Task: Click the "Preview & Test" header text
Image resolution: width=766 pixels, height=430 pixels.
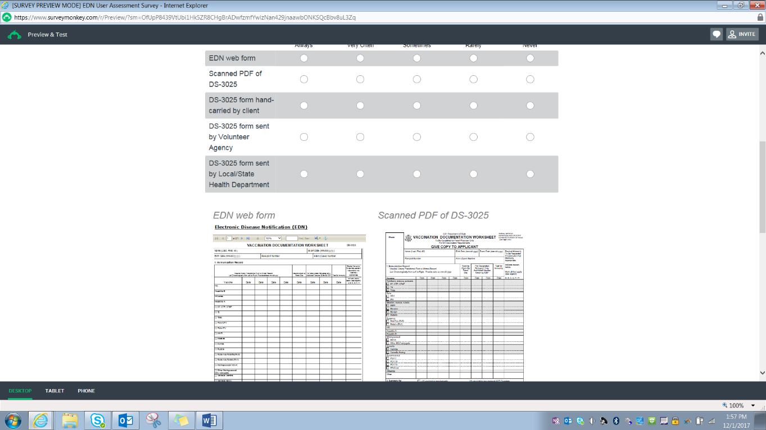Action: 48,35
